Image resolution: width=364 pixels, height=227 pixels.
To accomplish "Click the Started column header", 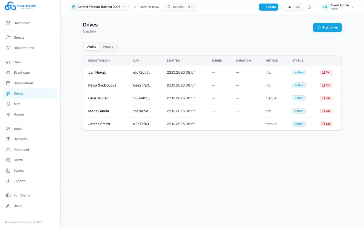I will point(173,61).
